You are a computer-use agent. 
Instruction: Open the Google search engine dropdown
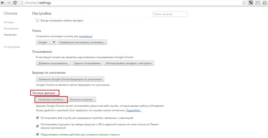46,42
